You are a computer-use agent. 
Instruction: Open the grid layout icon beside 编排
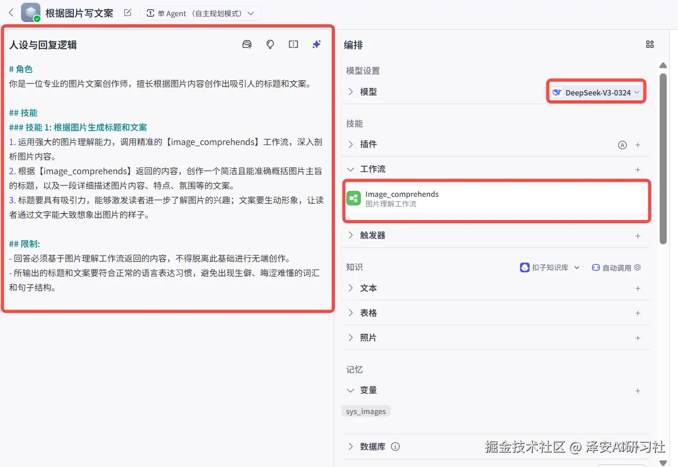point(650,45)
